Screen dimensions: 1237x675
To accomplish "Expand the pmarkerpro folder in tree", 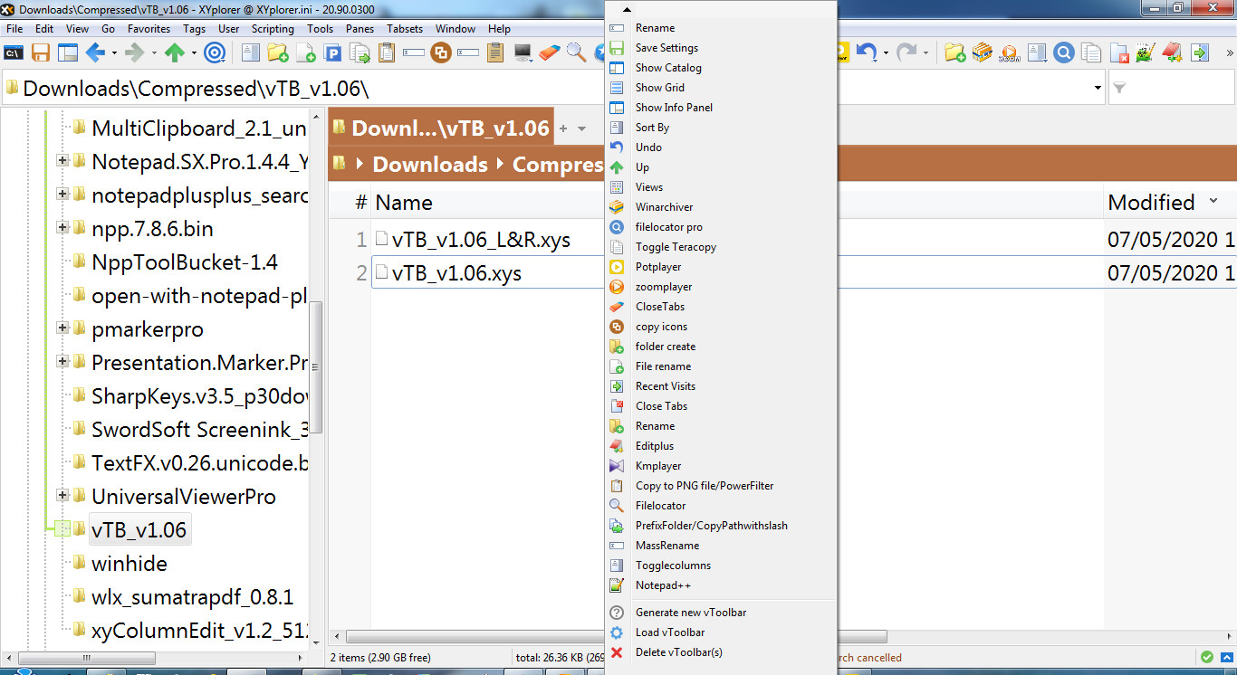I will coord(62,328).
